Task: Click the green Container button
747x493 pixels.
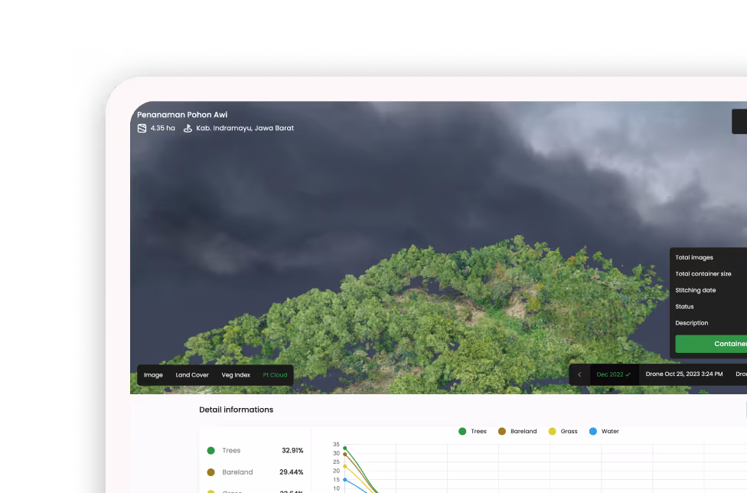Action: coord(711,344)
